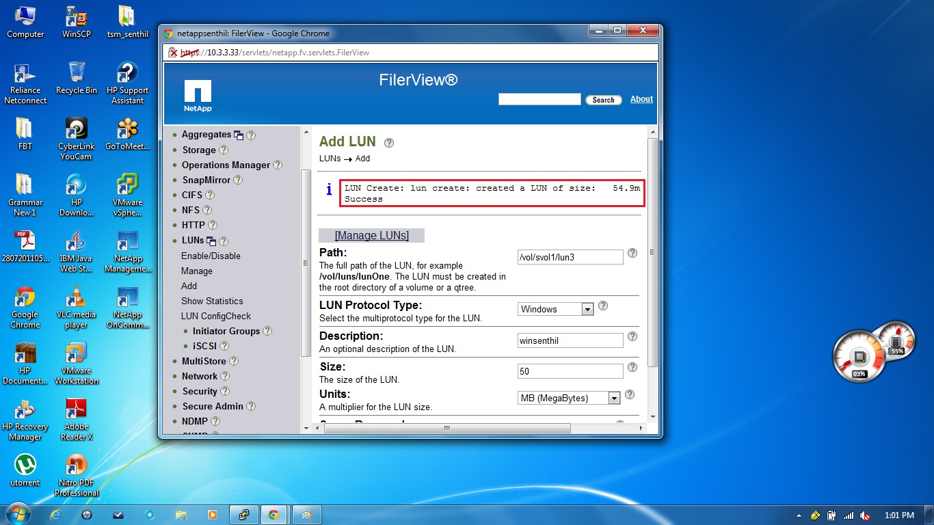
Task: Open help via question mark beside Add LUN
Action: pos(388,142)
